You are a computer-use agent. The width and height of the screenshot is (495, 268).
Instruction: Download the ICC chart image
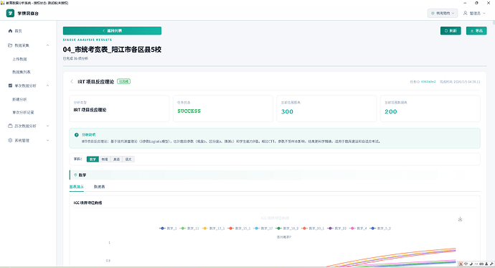point(460,219)
